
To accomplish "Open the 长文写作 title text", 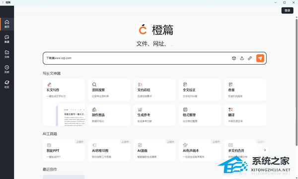I will click(53, 90).
